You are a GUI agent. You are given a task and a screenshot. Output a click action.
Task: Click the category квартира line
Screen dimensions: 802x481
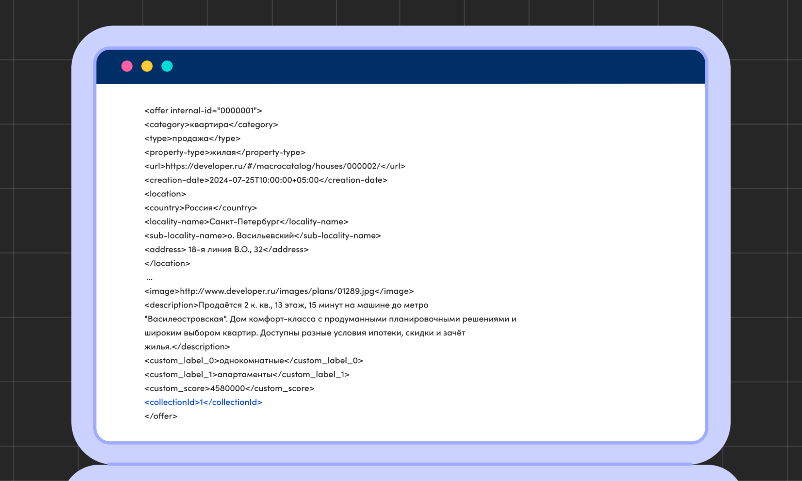[211, 125]
